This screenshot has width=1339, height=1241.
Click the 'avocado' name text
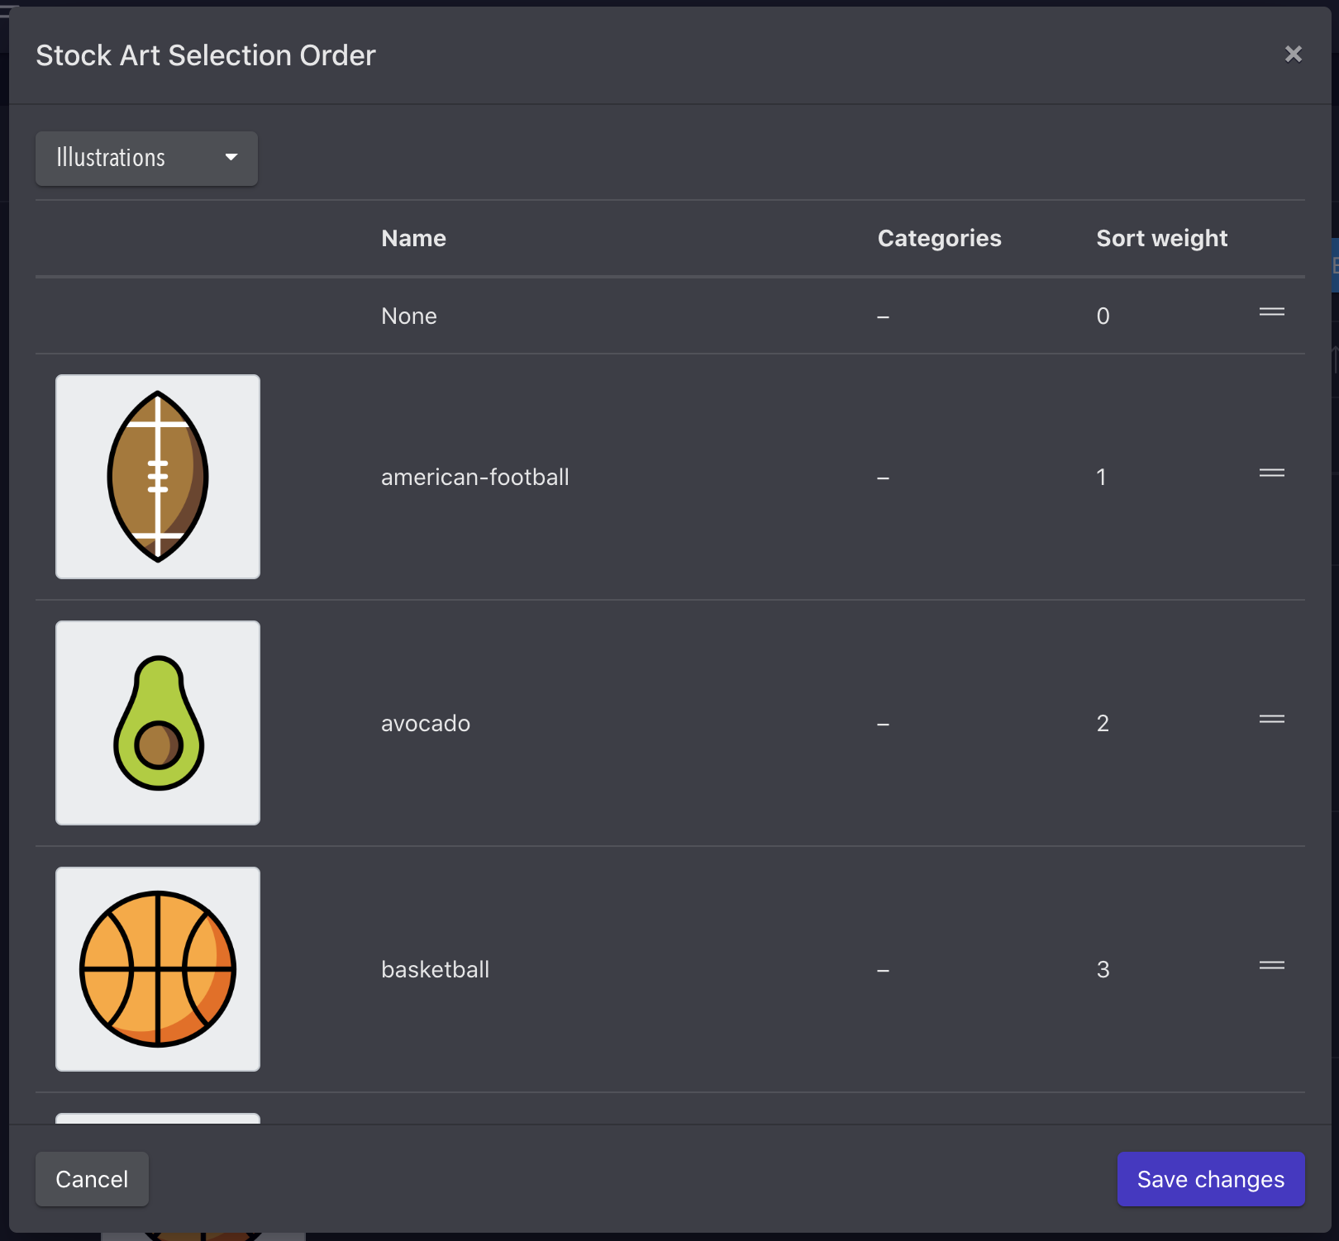[x=426, y=724]
